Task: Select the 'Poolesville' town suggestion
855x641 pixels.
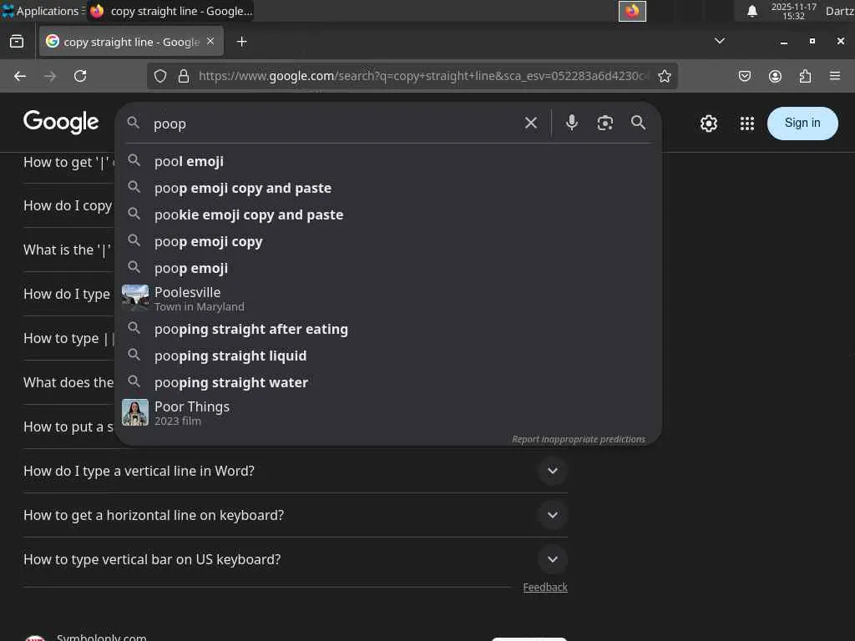Action: pyautogui.click(x=388, y=299)
